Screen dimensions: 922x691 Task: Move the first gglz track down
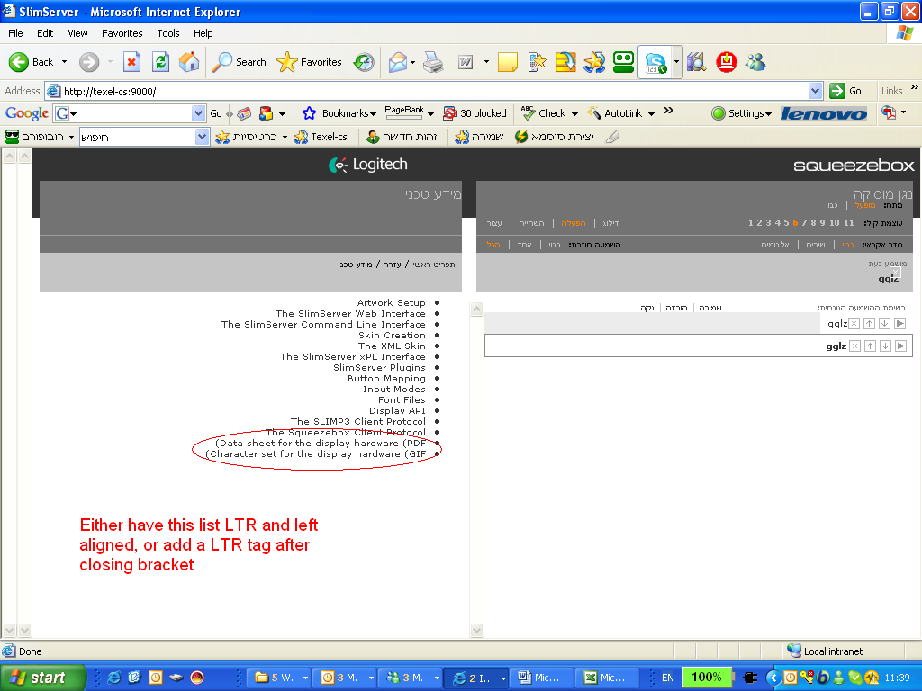click(x=885, y=324)
